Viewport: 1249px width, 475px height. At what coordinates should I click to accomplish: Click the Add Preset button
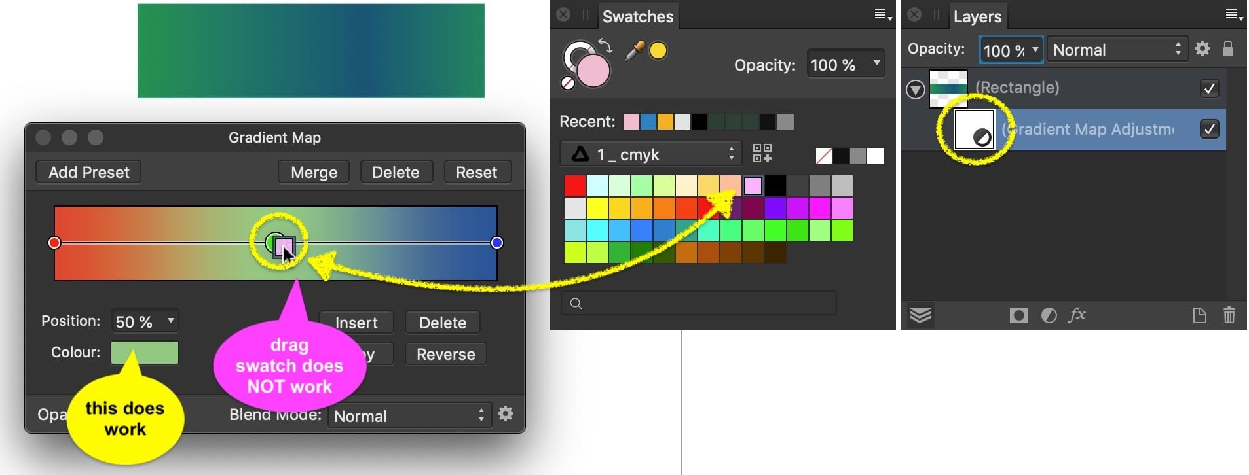pyautogui.click(x=88, y=171)
